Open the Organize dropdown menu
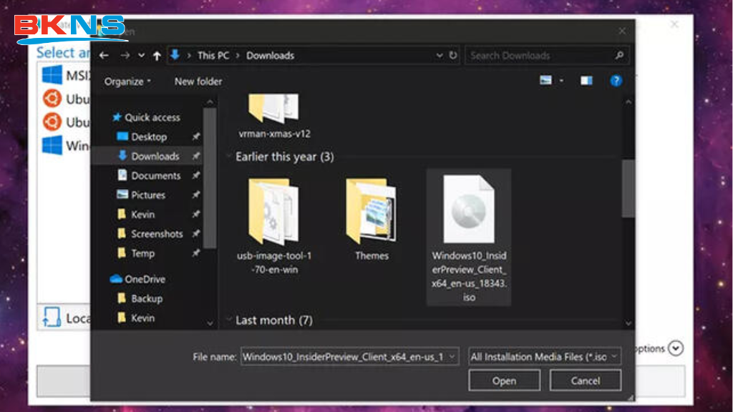This screenshot has width=733, height=412. pyautogui.click(x=126, y=82)
